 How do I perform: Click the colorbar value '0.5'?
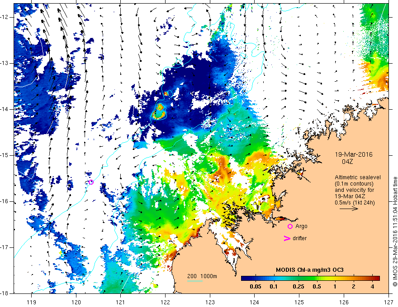pos(317,287)
